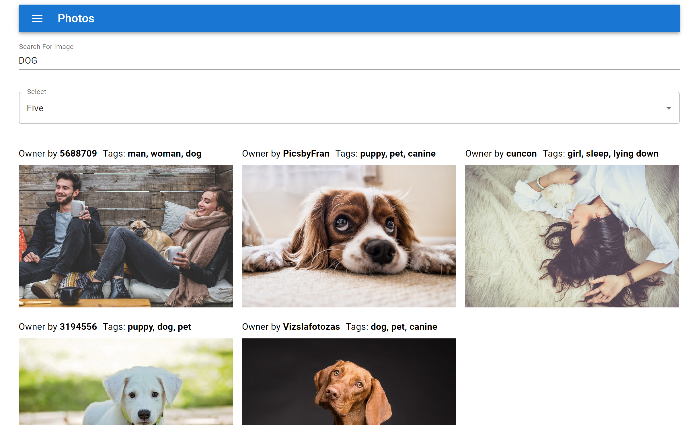Click the tags man, woman, dog

point(164,153)
